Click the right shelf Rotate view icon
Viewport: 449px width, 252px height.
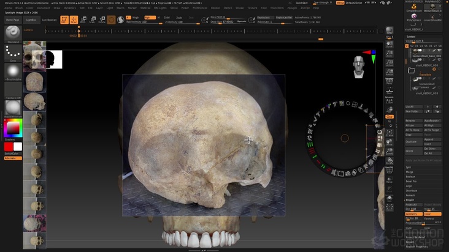click(x=390, y=161)
